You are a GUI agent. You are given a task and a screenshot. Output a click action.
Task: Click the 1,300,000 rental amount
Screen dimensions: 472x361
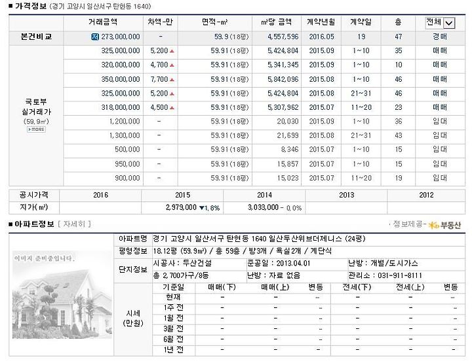coord(125,135)
